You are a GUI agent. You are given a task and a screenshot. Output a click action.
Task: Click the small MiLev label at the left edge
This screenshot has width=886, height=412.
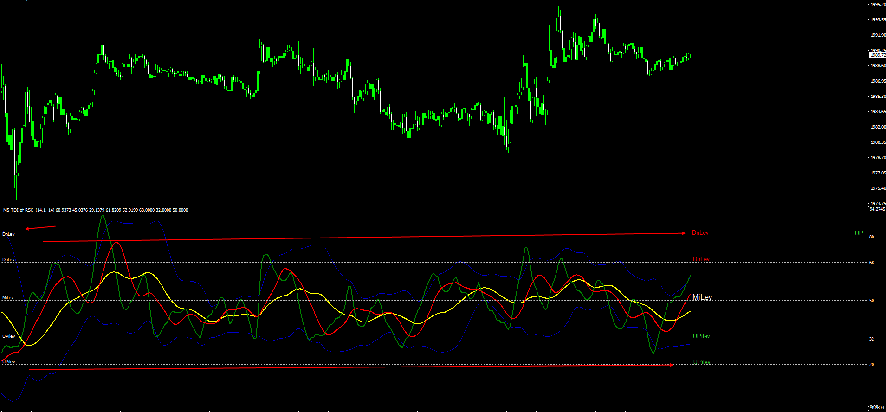[x=8, y=298]
